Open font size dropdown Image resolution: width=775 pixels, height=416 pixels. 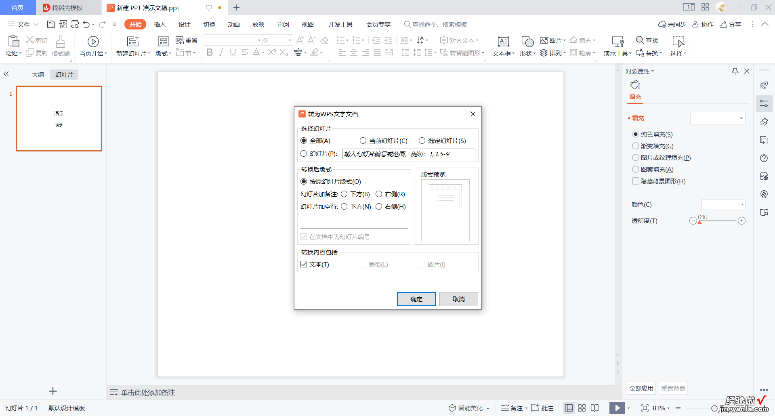pos(290,40)
